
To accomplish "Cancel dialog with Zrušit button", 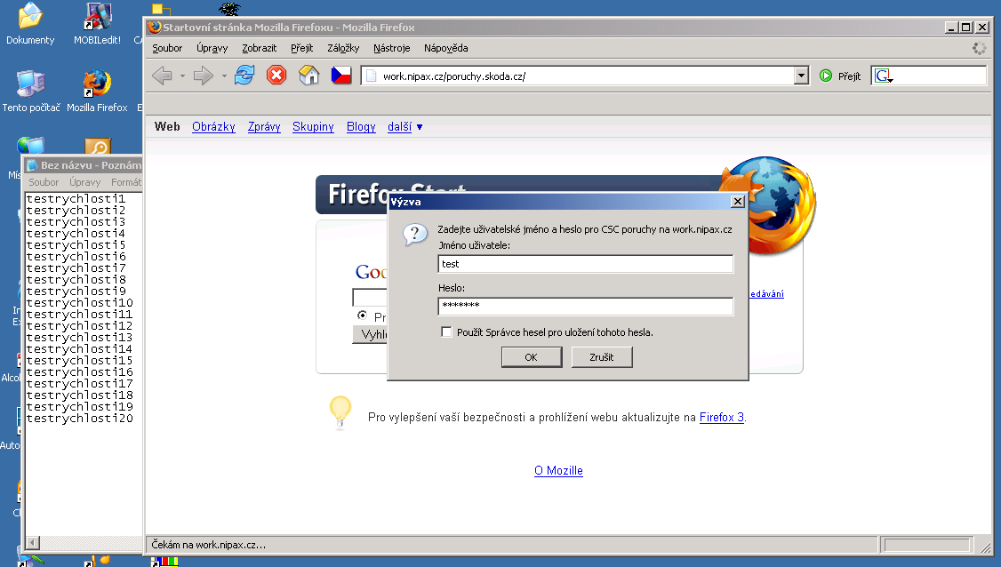I will pyautogui.click(x=601, y=357).
